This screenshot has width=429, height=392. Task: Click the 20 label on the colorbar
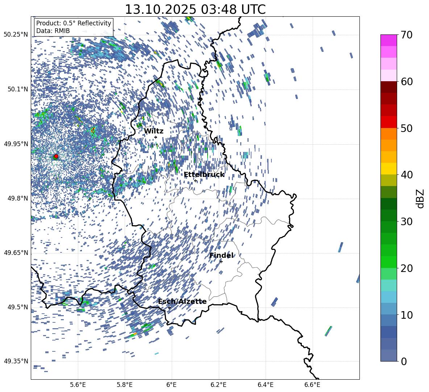(407, 268)
